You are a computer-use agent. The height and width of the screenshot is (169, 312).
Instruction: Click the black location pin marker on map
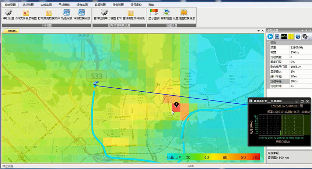pyautogui.click(x=176, y=105)
